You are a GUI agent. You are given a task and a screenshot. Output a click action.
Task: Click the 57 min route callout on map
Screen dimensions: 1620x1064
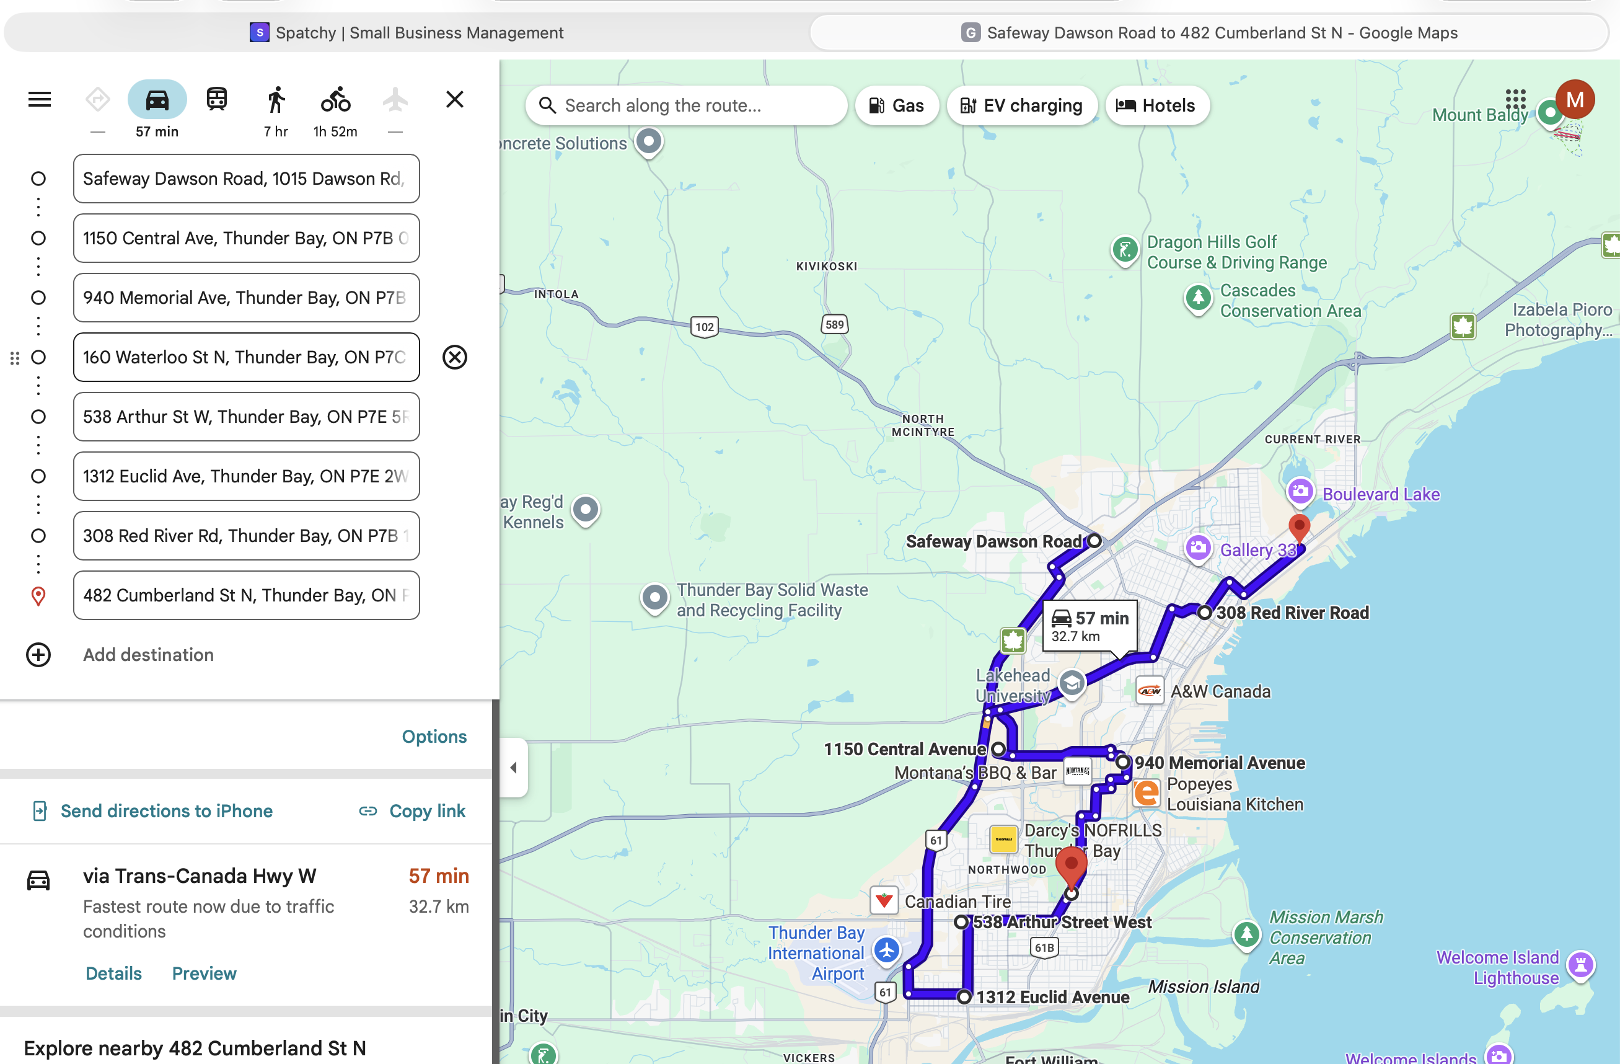[1090, 626]
